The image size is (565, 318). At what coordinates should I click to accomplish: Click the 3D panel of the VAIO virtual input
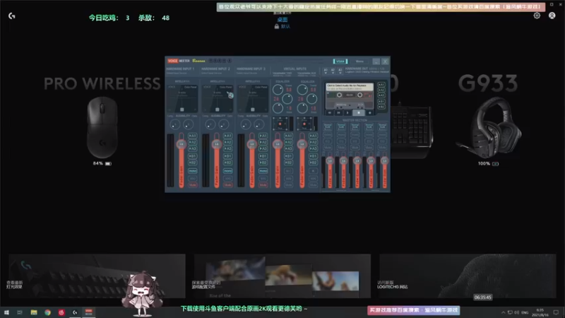[x=280, y=124]
